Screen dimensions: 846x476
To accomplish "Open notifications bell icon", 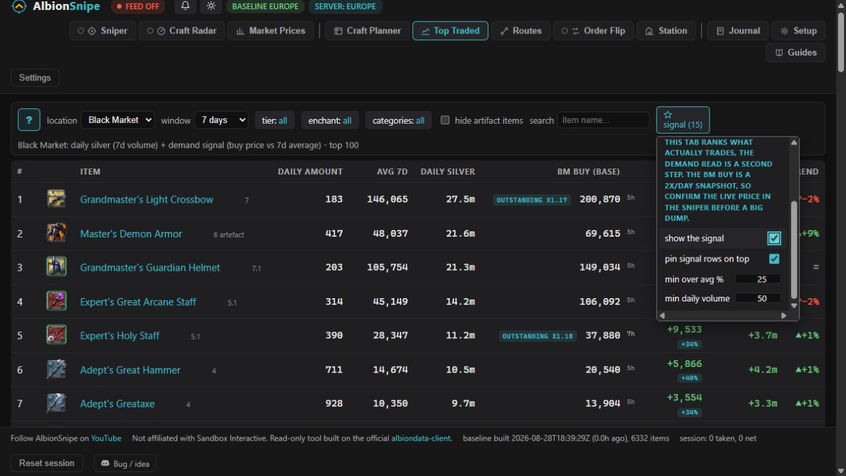I will (x=185, y=6).
